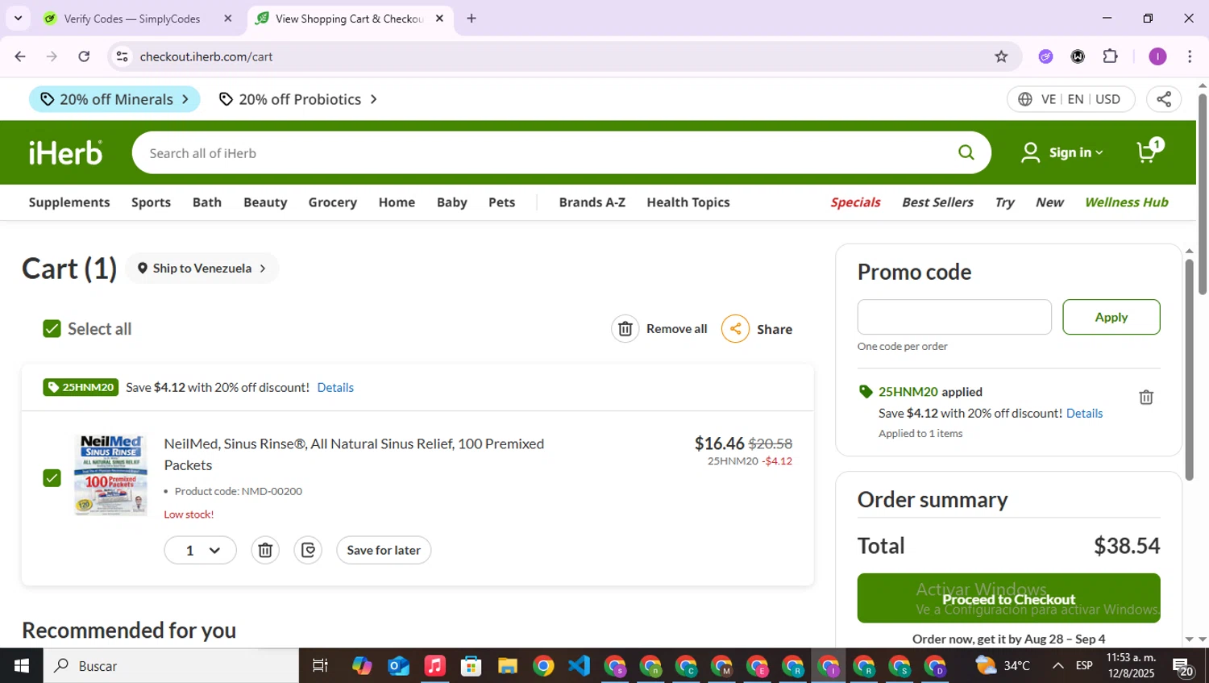Open the Grocery menu
This screenshot has width=1209, height=683.
(332, 202)
